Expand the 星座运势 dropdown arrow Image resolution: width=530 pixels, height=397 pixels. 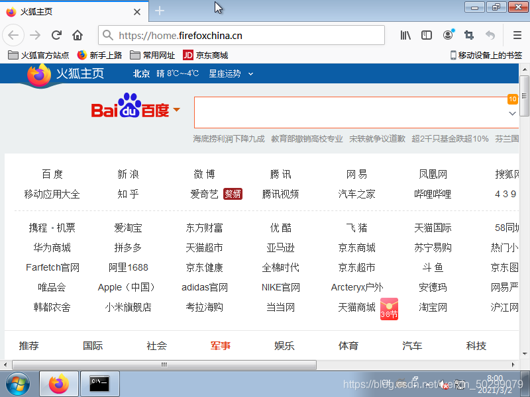tap(250, 74)
